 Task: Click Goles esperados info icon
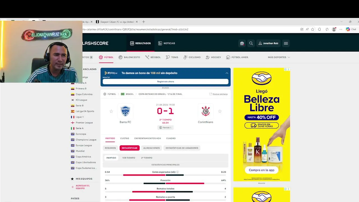click(178, 172)
